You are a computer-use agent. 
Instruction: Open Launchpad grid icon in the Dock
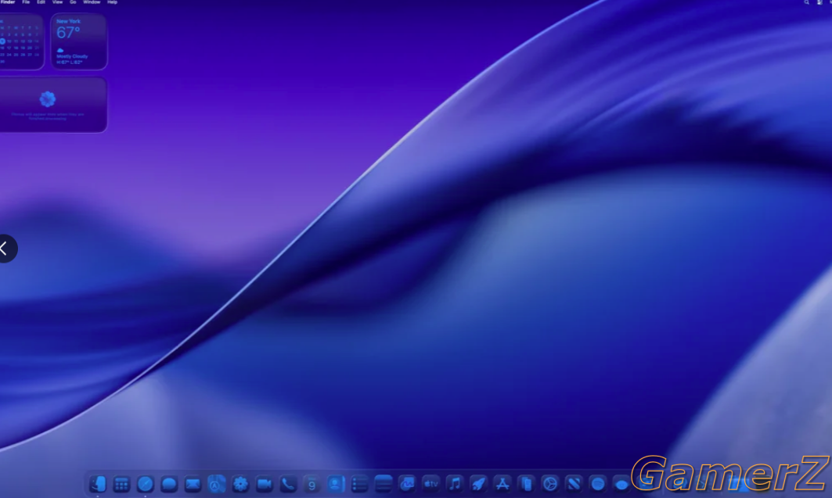pyautogui.click(x=121, y=484)
